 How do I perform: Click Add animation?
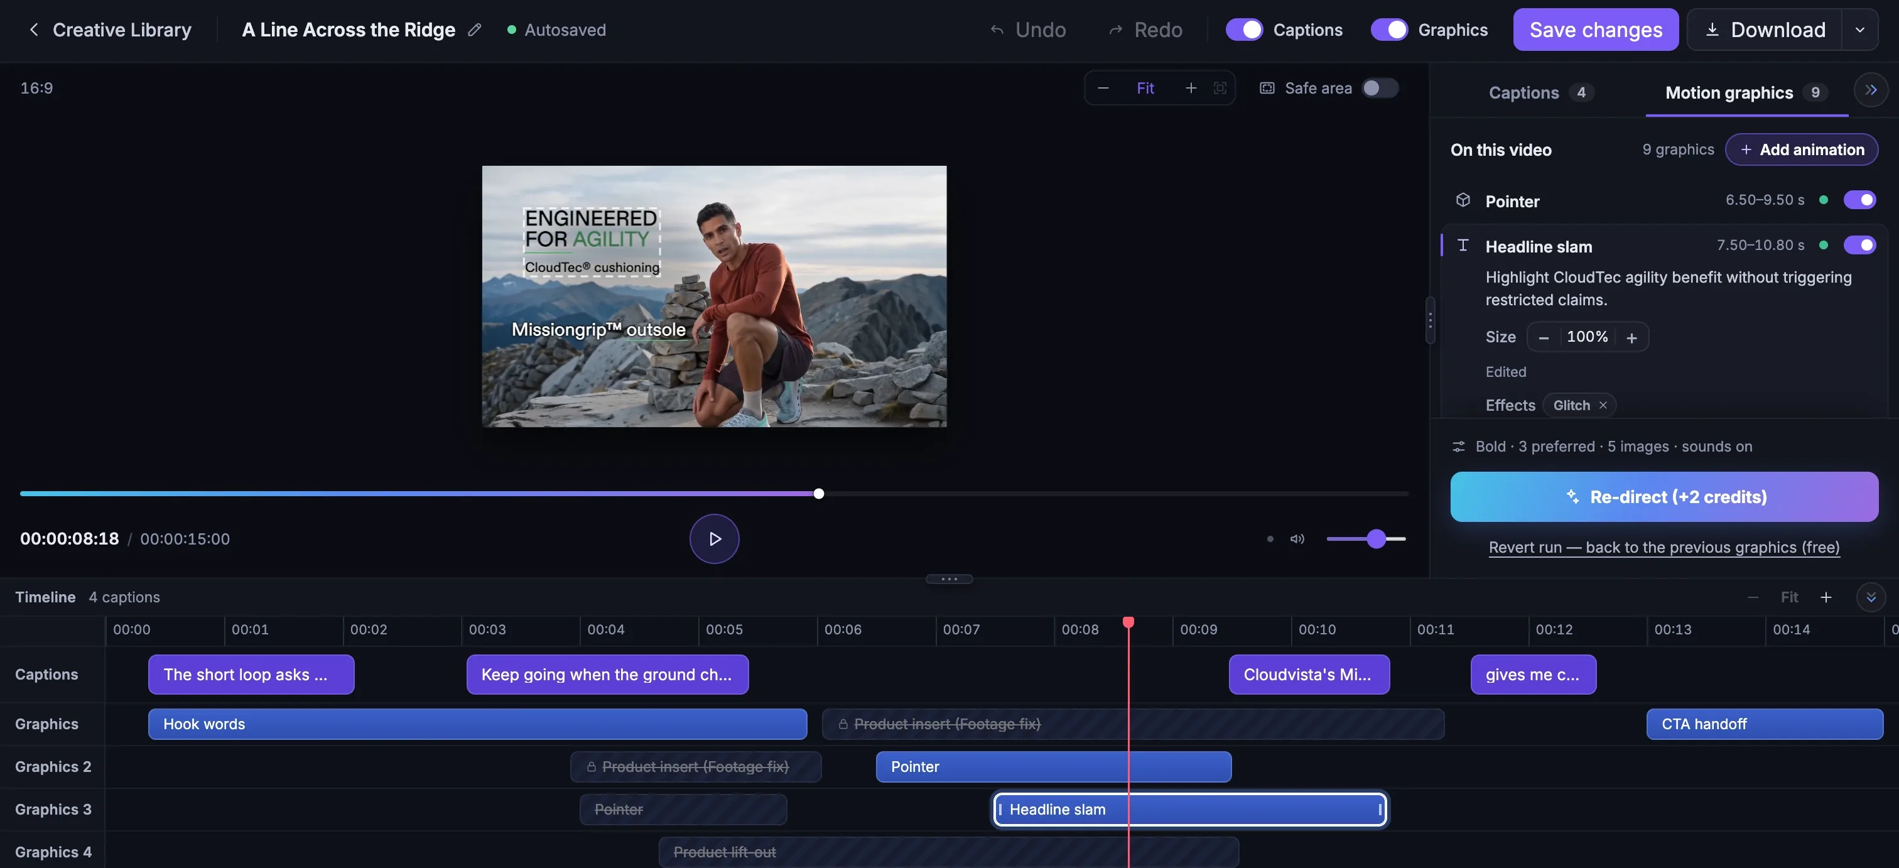[x=1801, y=149]
